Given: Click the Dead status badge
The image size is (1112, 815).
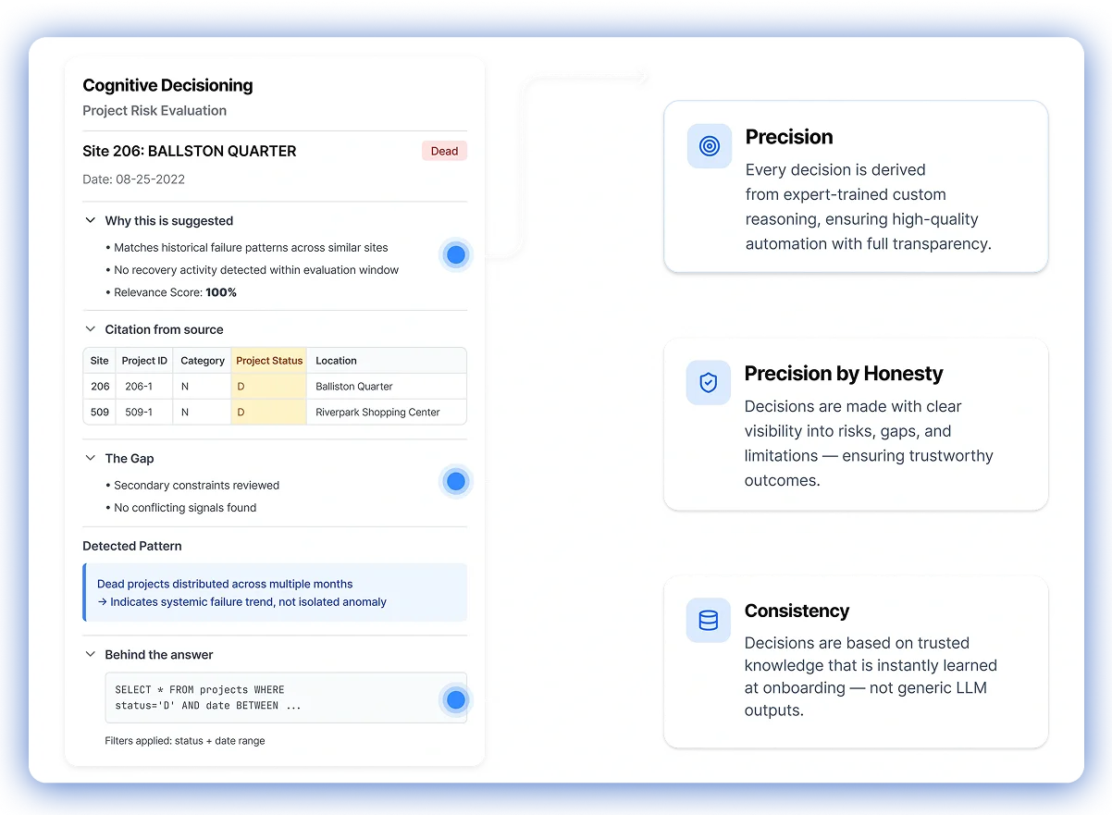Looking at the screenshot, I should coord(444,151).
